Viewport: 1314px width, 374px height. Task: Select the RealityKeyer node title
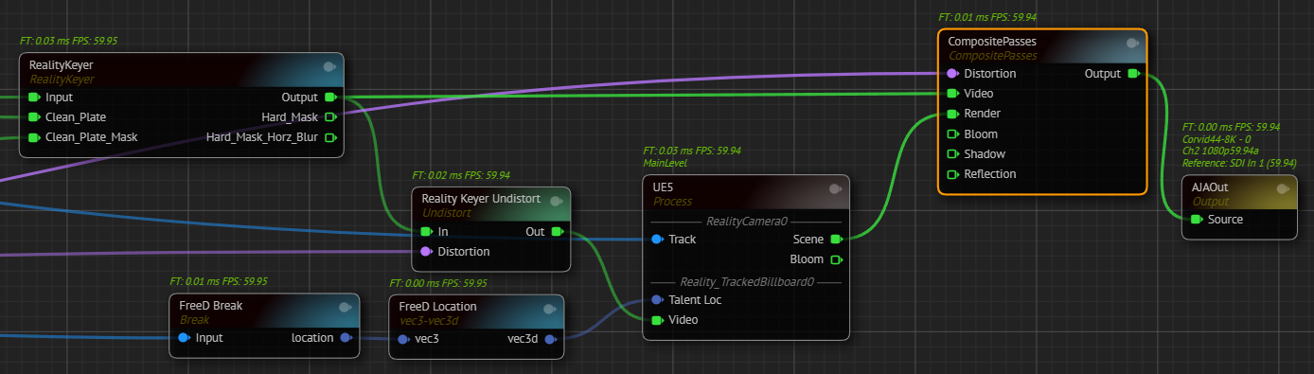[61, 65]
